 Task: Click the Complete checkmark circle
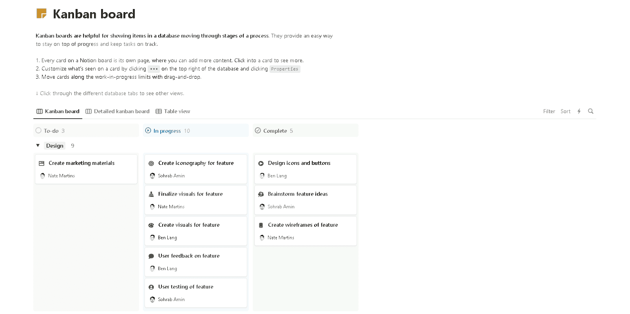[x=258, y=130]
